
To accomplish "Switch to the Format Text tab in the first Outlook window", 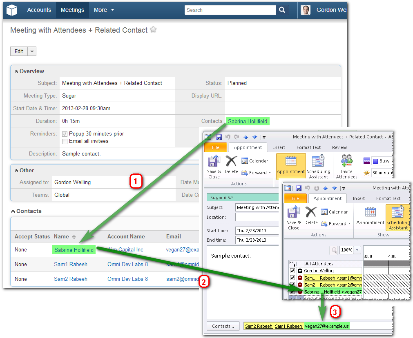I will point(308,147).
